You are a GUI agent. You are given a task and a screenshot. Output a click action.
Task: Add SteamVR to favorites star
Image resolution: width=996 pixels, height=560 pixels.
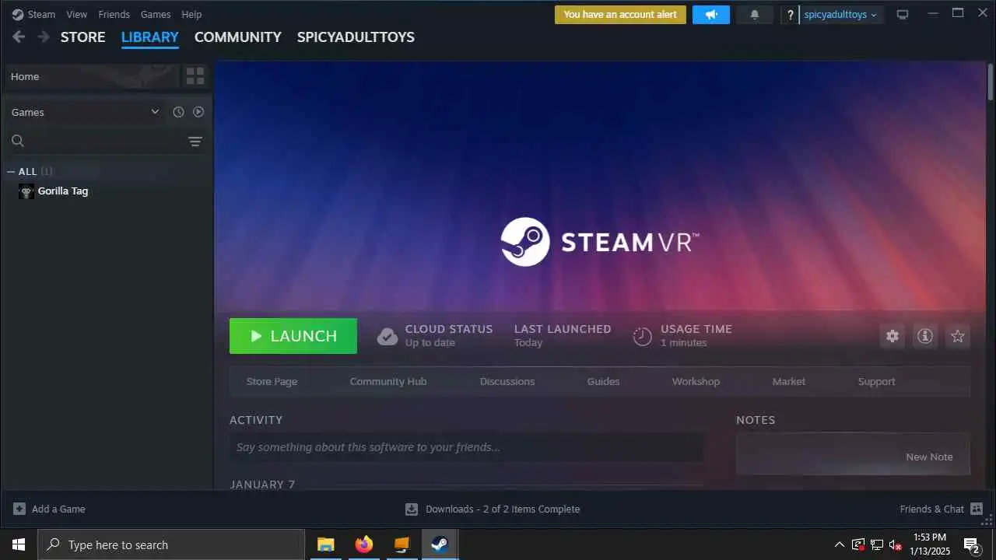click(x=958, y=336)
